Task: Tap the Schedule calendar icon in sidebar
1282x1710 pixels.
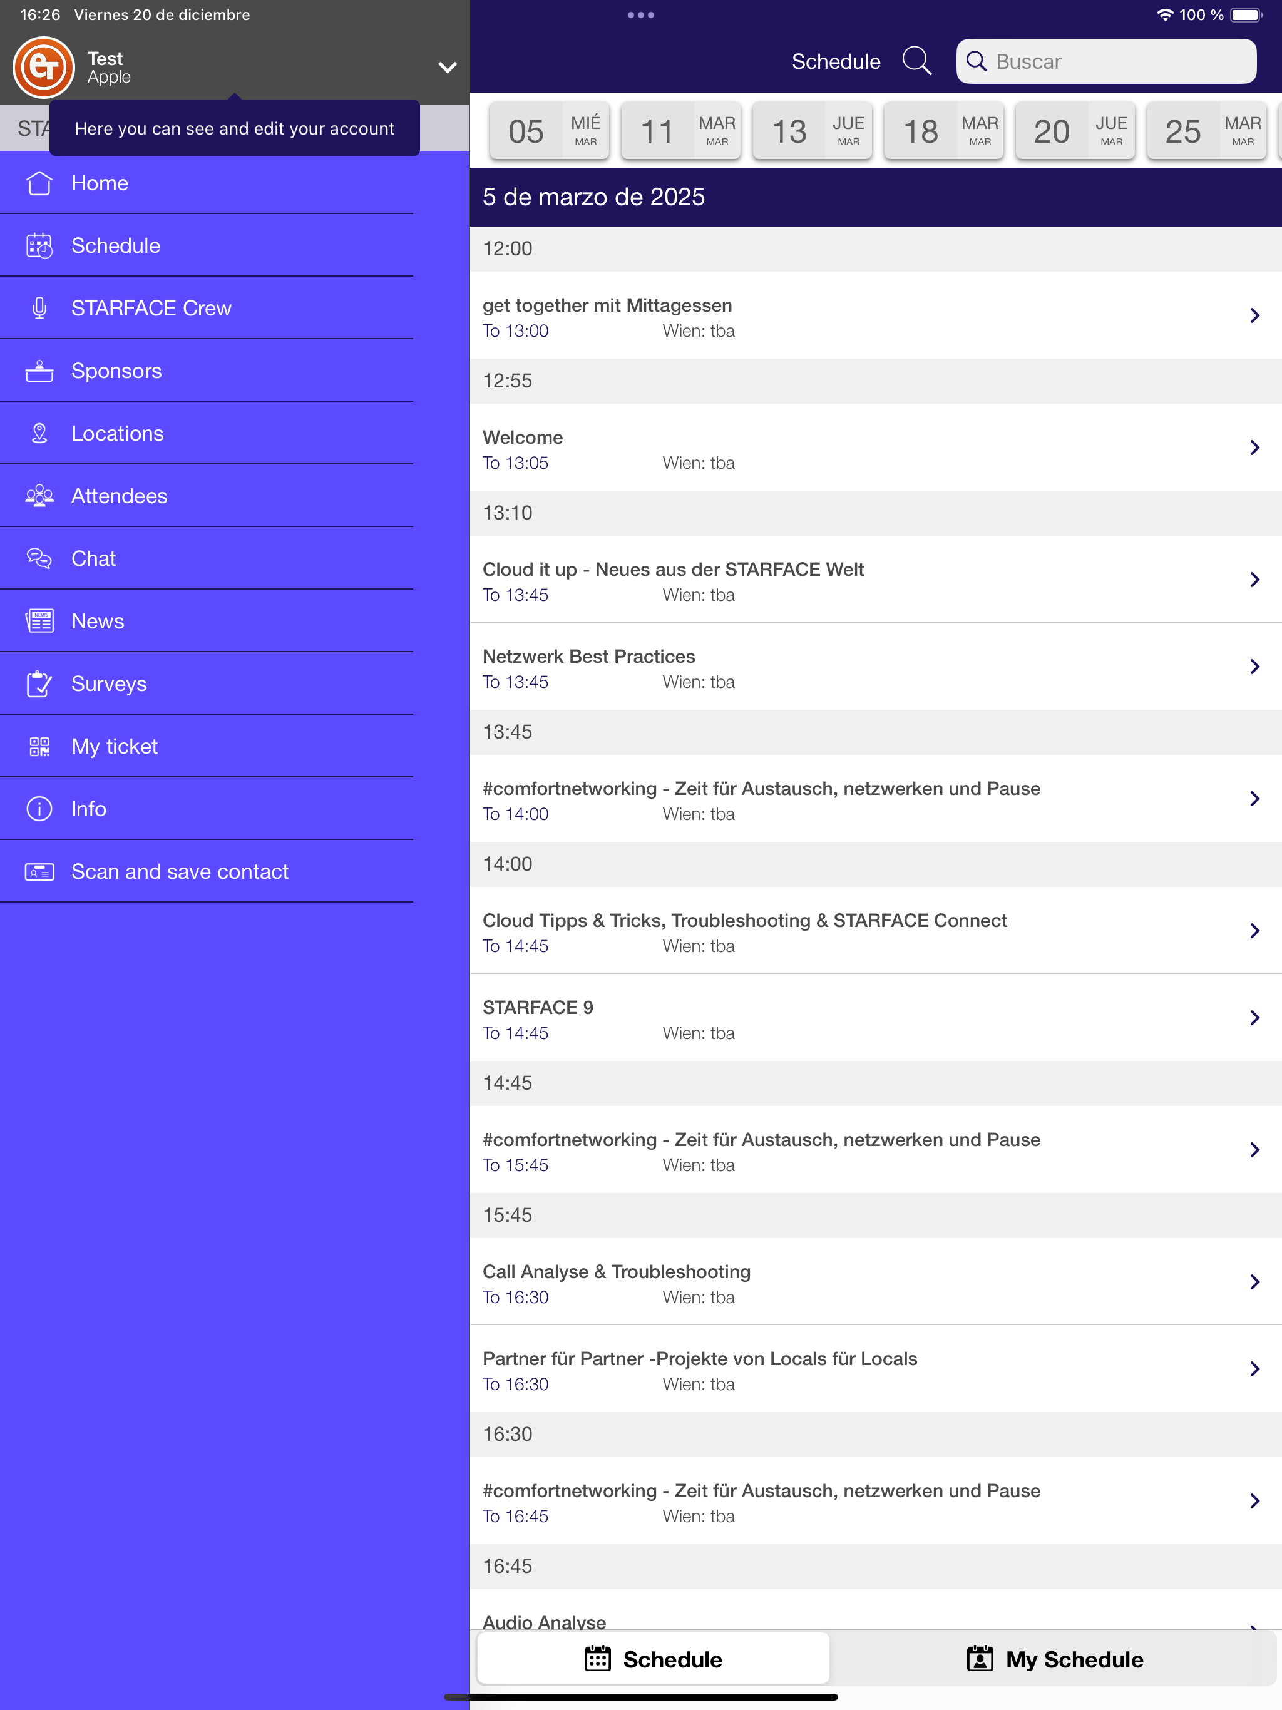Action: (39, 246)
